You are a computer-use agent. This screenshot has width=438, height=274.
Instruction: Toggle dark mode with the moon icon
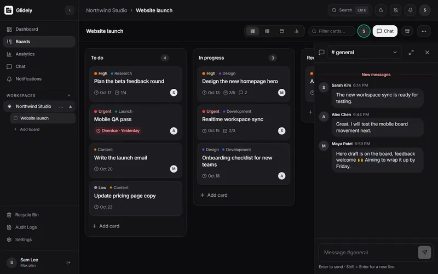[x=381, y=10]
